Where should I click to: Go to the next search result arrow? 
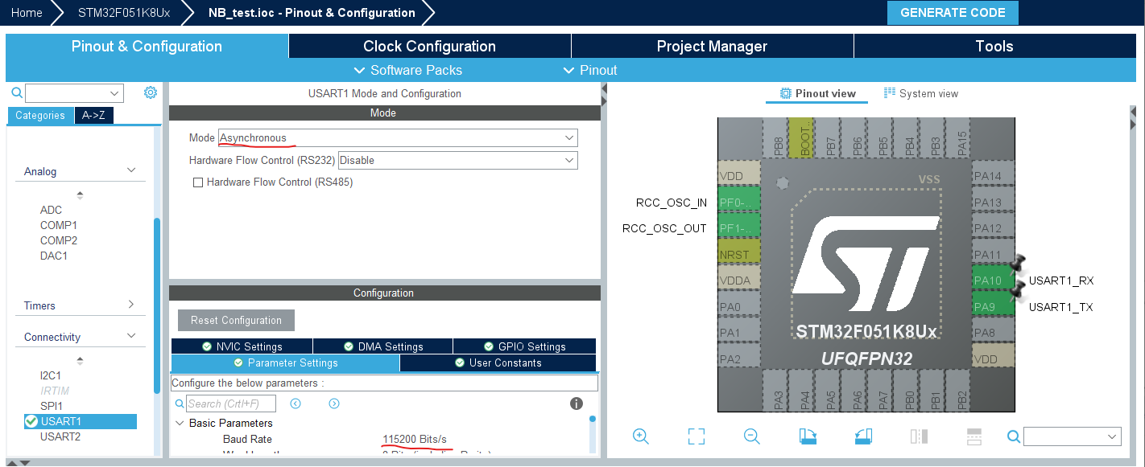[x=334, y=404]
